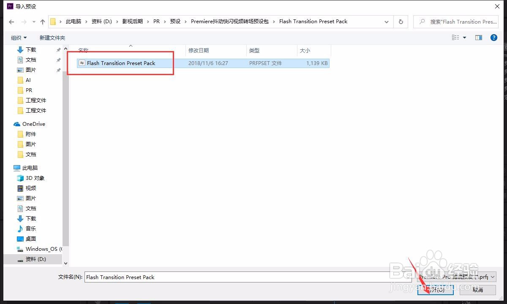Open pinned 文档 quick access folder

(31, 60)
